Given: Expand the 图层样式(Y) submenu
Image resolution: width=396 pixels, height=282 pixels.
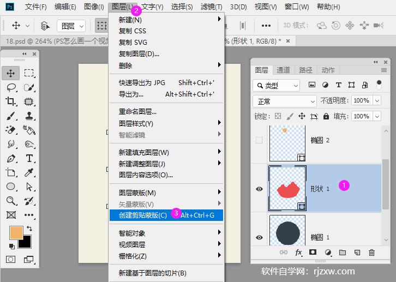Looking at the screenshot, I should tap(166, 123).
